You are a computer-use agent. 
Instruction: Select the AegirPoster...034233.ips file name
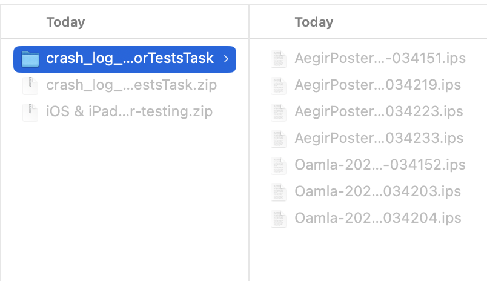tap(379, 138)
